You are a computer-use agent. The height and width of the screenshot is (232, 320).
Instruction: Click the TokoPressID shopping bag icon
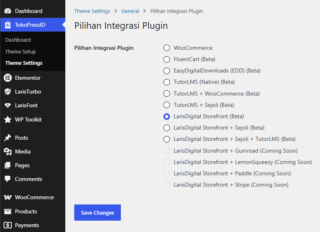tap(8, 25)
